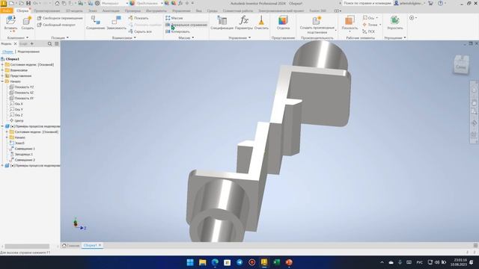The width and height of the screenshot is (479, 269).
Task: Select Плоскость XY in the browser
Action: pos(22,98)
